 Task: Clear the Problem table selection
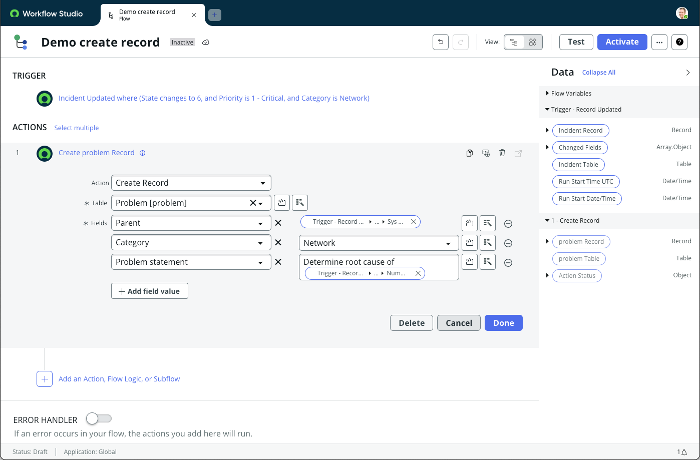tap(253, 203)
